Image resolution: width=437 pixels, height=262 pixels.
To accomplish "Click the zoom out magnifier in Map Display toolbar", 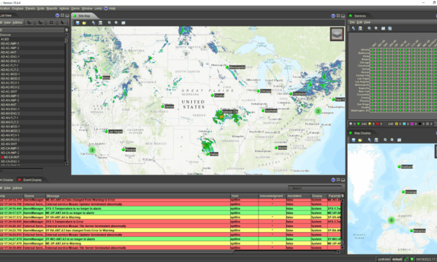I will pos(392,140).
